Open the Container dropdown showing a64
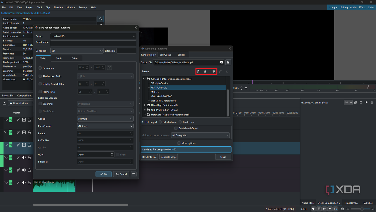376x212 pixels. click(77, 51)
